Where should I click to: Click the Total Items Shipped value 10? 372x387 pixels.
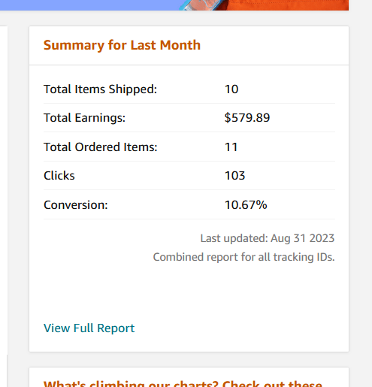click(231, 89)
